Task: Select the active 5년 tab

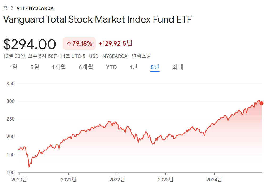Action: pos(155,67)
